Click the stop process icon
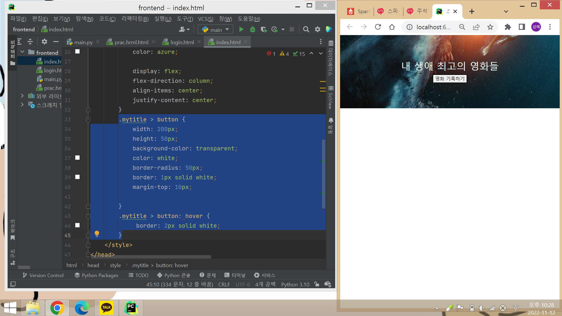 (292, 29)
